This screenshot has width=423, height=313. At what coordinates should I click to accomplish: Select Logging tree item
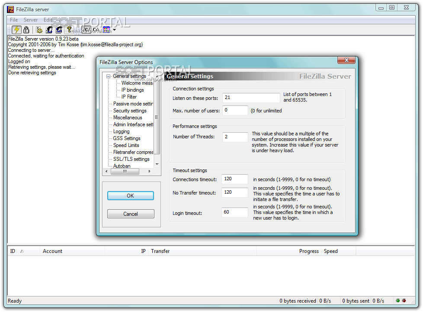pos(121,131)
